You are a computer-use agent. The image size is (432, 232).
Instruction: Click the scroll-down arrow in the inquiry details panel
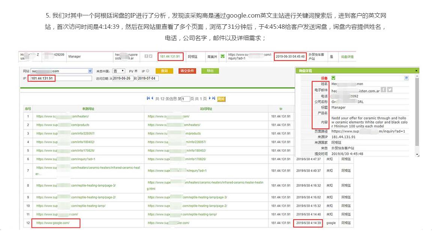pyautogui.click(x=417, y=154)
